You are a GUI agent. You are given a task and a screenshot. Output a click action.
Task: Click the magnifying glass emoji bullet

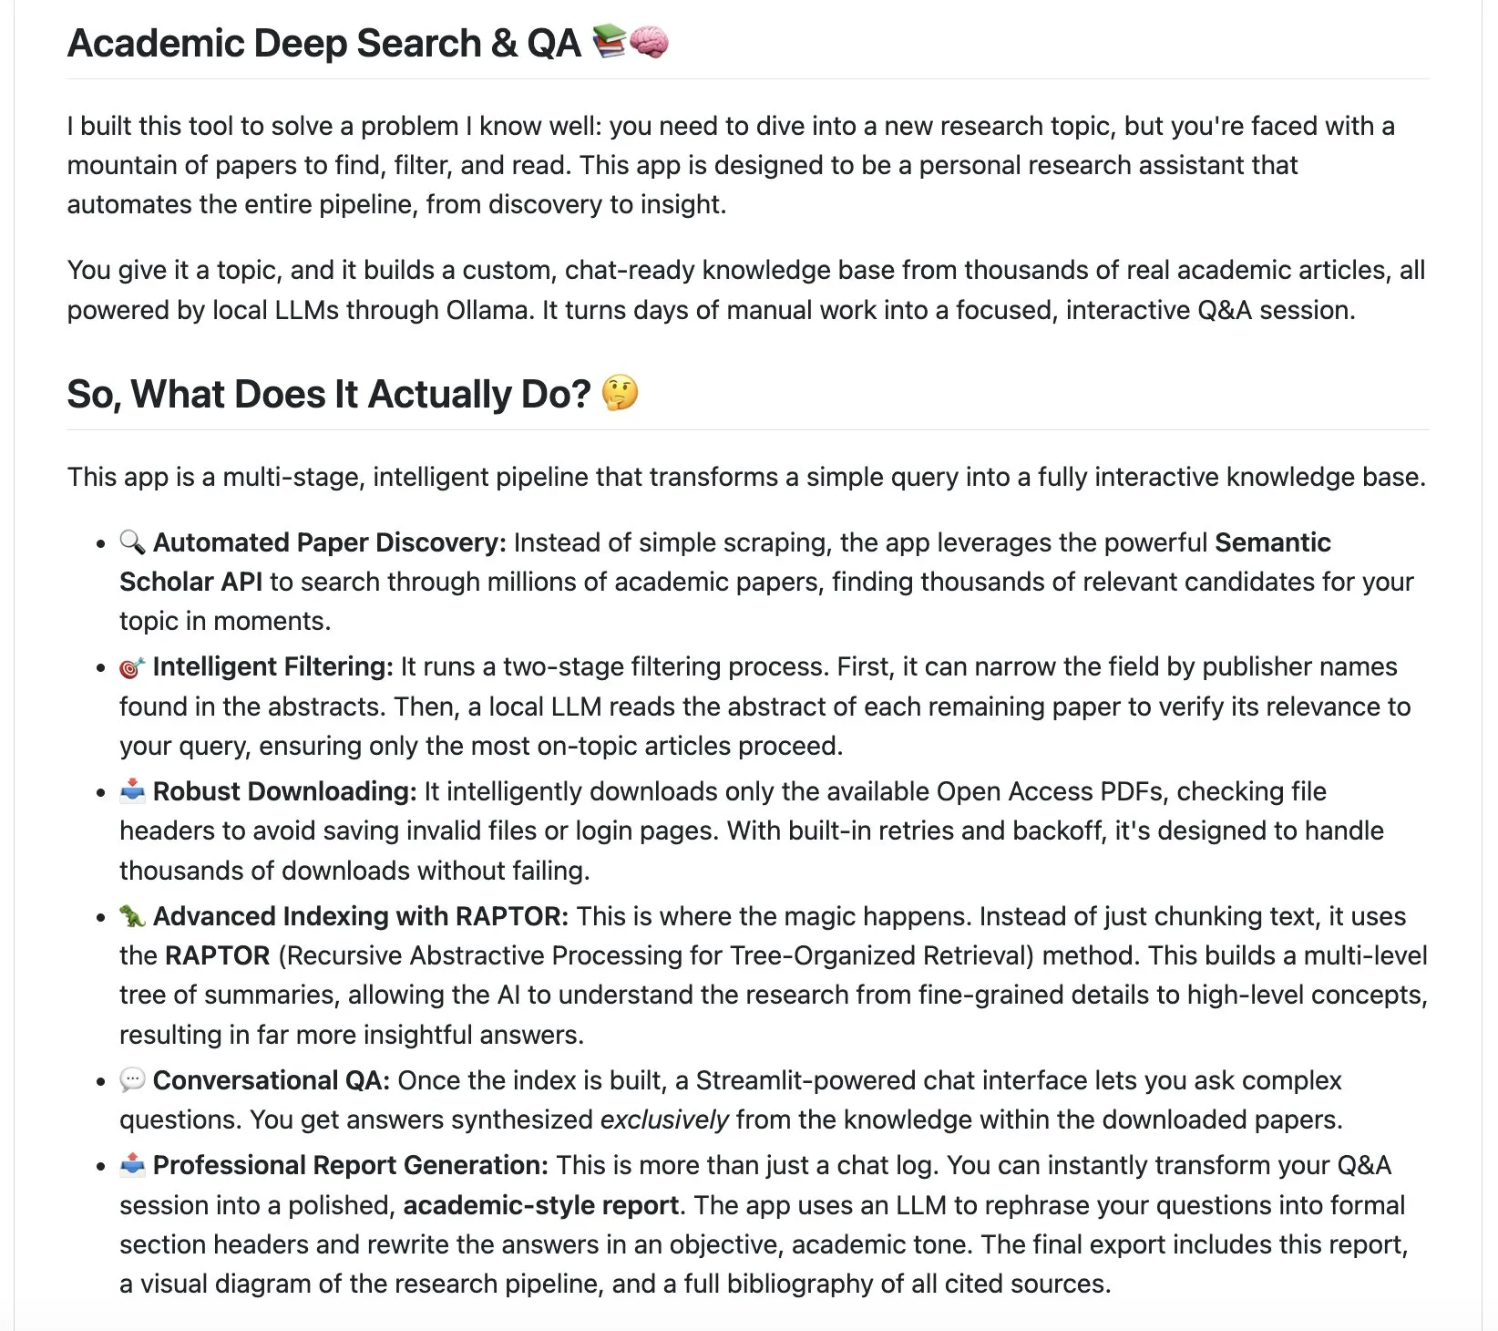point(132,542)
